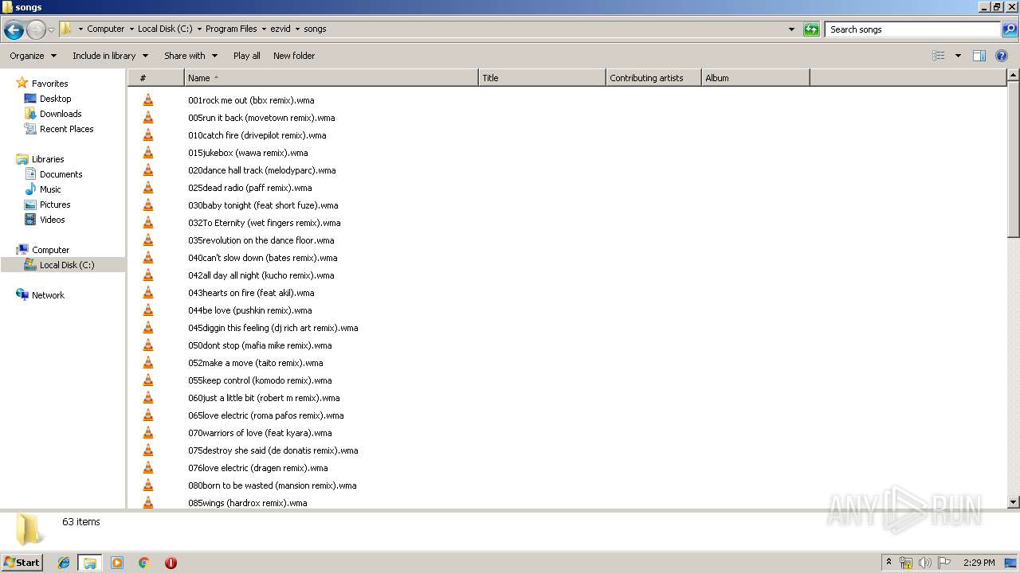Select Computer in navigation pane
This screenshot has width=1020, height=573.
pos(50,250)
